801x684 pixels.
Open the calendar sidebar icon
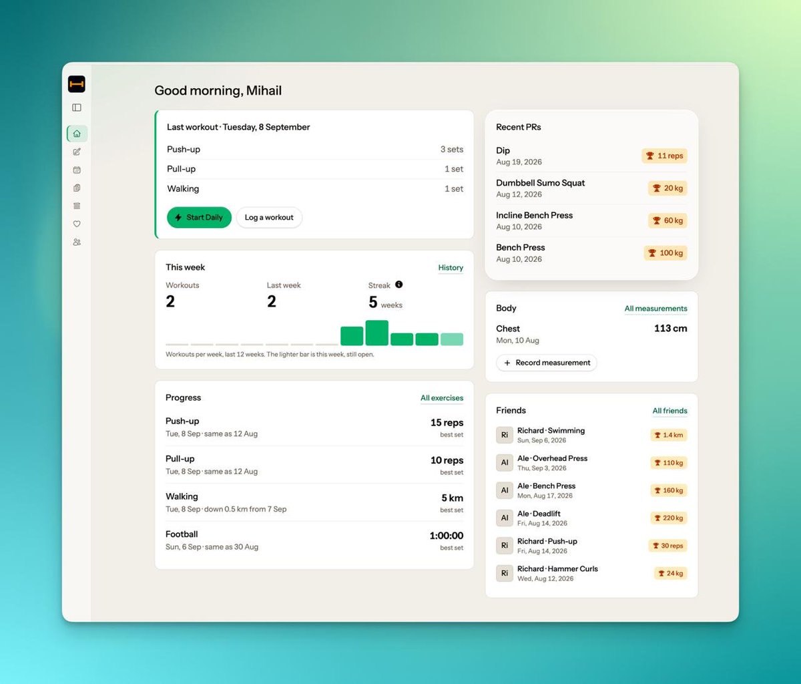(77, 170)
